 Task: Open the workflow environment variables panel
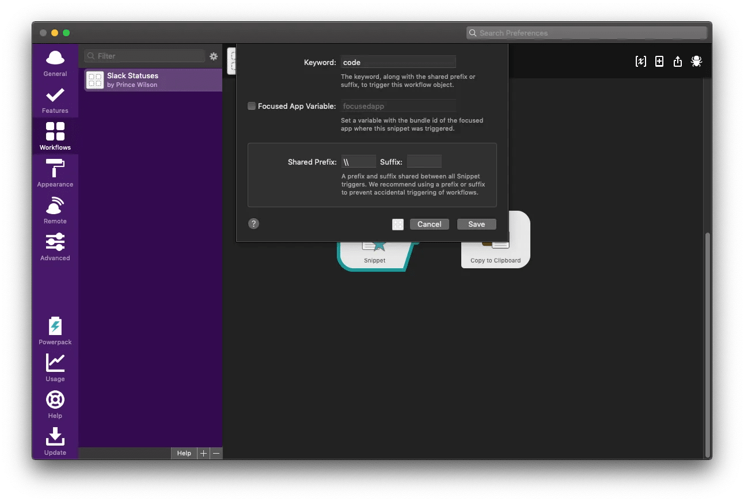point(641,61)
